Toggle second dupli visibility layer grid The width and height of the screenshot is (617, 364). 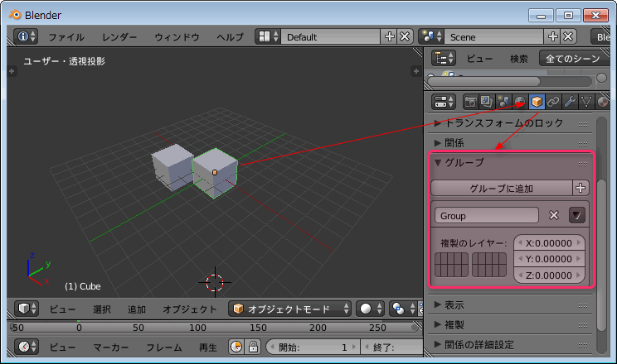point(489,265)
